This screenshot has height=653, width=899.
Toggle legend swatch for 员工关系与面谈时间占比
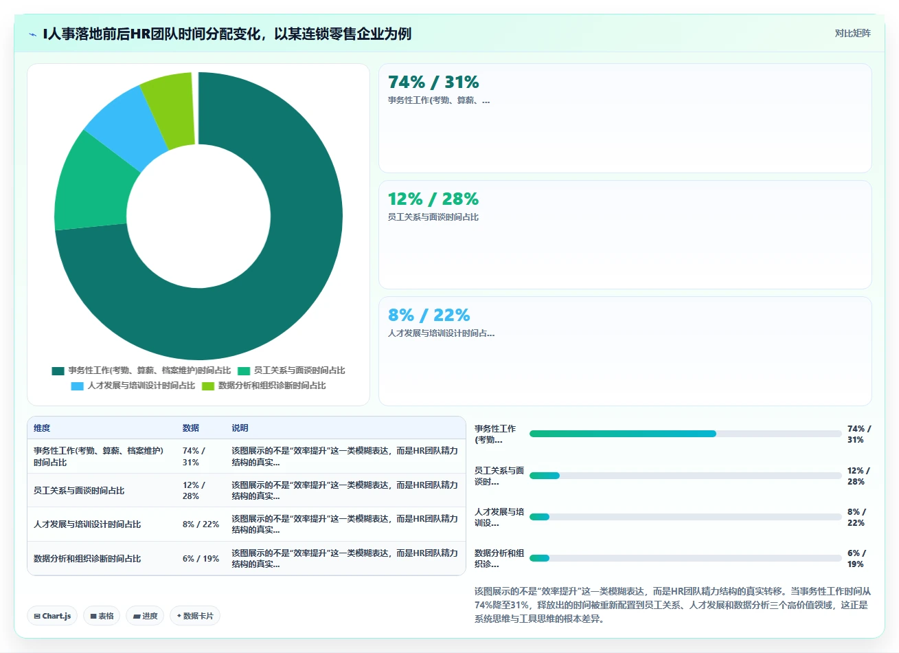(244, 370)
